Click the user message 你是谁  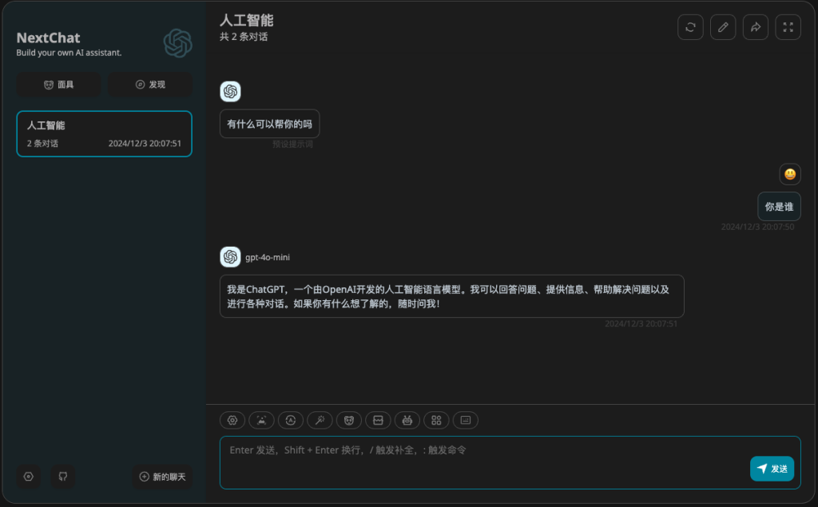(780, 207)
